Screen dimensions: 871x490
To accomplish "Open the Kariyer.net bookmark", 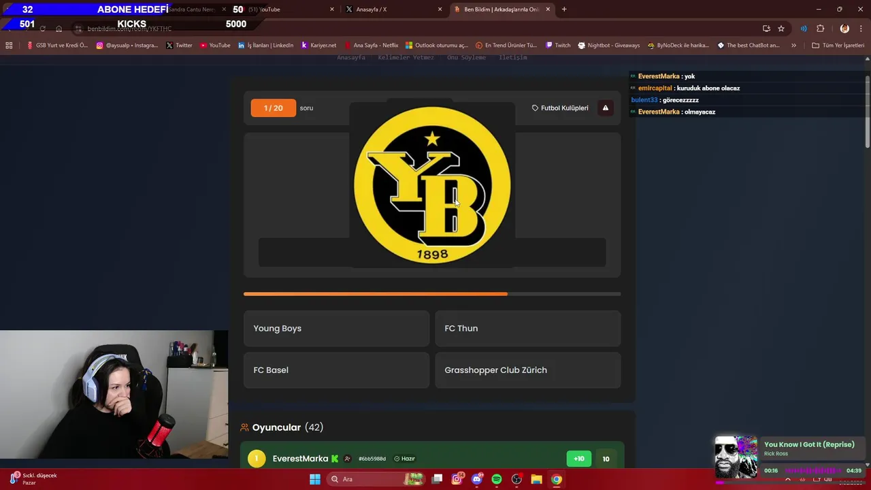I will [x=318, y=46].
